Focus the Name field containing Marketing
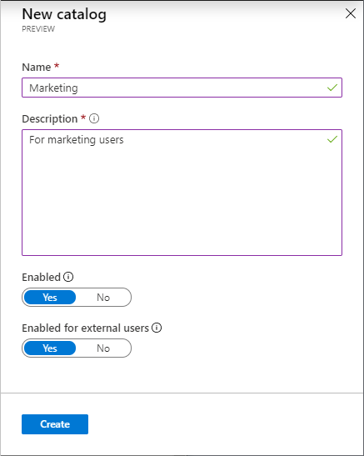The image size is (364, 456). 182,88
